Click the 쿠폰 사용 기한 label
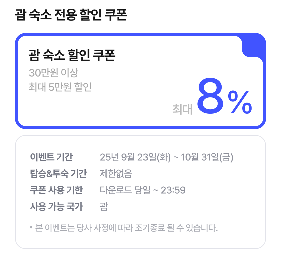The width and height of the screenshot is (281, 258). (x=56, y=190)
